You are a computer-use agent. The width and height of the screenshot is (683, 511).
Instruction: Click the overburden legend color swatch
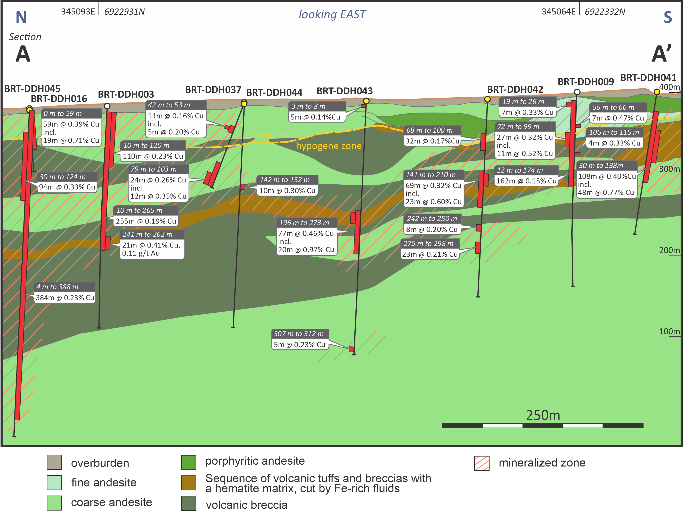[x=54, y=462]
